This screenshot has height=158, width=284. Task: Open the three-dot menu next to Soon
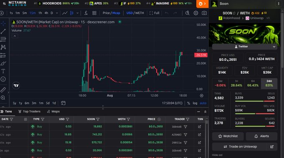click(279, 4)
